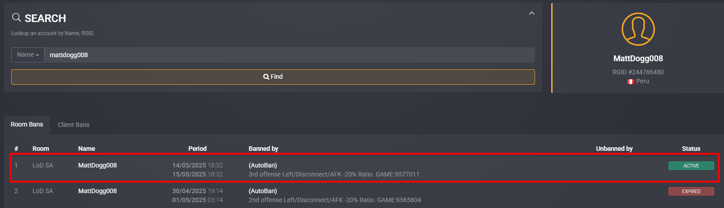The height and width of the screenshot is (208, 724).
Task: Click the MattDogg008 profile name heading
Action: (638, 59)
